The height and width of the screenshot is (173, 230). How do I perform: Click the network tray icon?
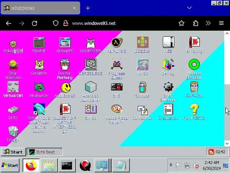pos(187,166)
